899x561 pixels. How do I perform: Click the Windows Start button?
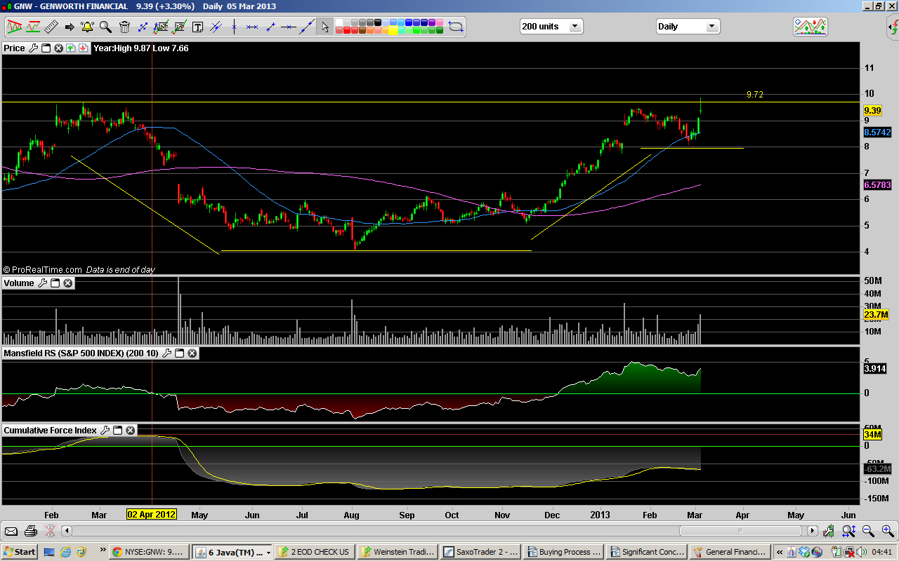(19, 552)
